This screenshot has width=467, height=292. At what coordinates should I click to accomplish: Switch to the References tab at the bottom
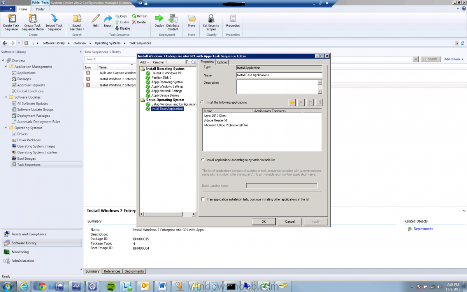coord(112,271)
